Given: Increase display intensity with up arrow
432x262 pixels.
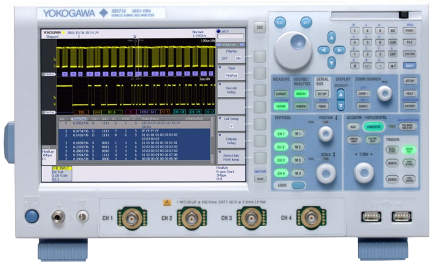Looking at the screenshot, I should coord(341,93).
